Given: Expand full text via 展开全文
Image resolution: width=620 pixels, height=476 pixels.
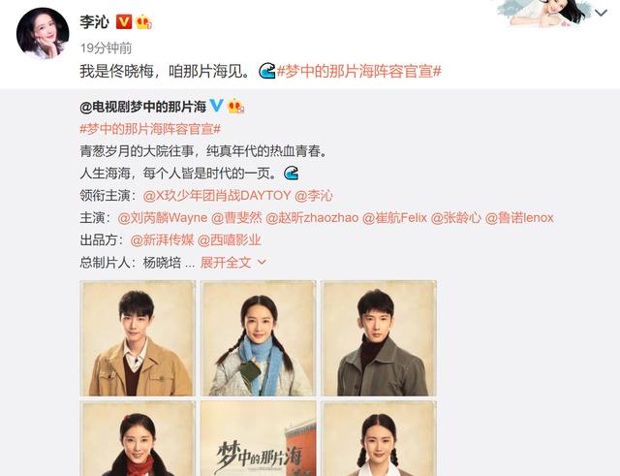Looking at the screenshot, I should (233, 262).
